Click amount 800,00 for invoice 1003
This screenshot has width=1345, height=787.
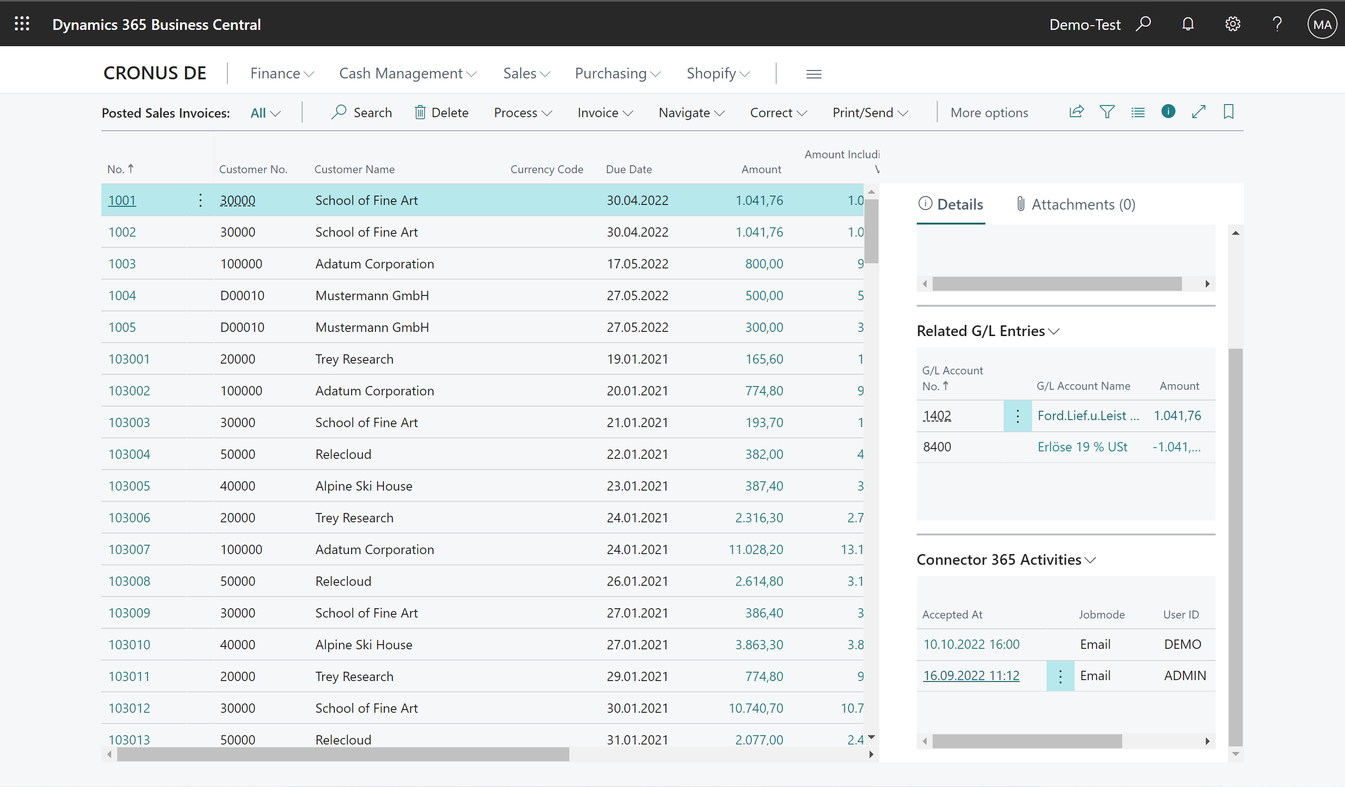point(764,264)
